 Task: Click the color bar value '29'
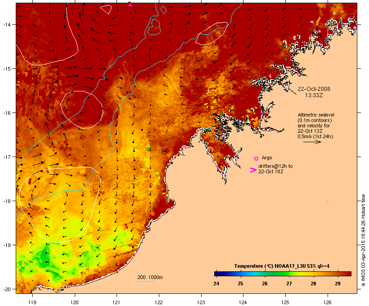pyautogui.click(x=337, y=283)
